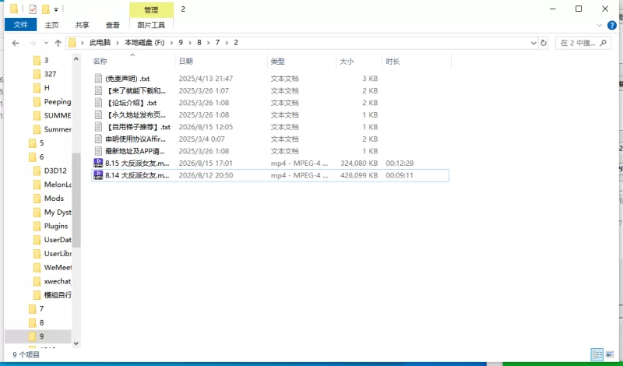This screenshot has width=623, height=366.
Task: Click the 【论坛介绍】 text document icon
Action: (98, 103)
